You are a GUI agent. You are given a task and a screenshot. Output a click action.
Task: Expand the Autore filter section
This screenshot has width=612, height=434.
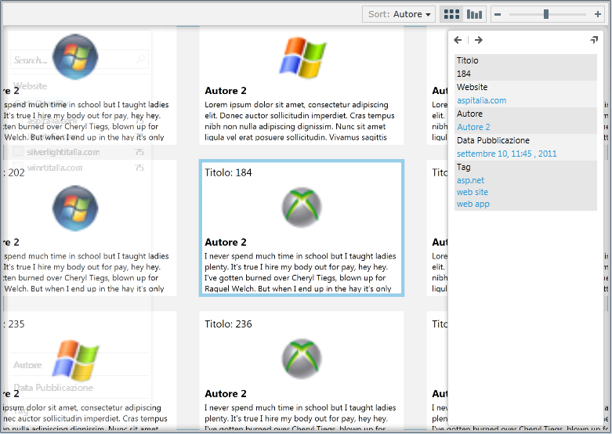coord(27,365)
